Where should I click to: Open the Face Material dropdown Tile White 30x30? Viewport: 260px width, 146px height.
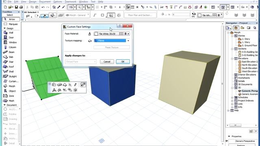click(x=112, y=34)
